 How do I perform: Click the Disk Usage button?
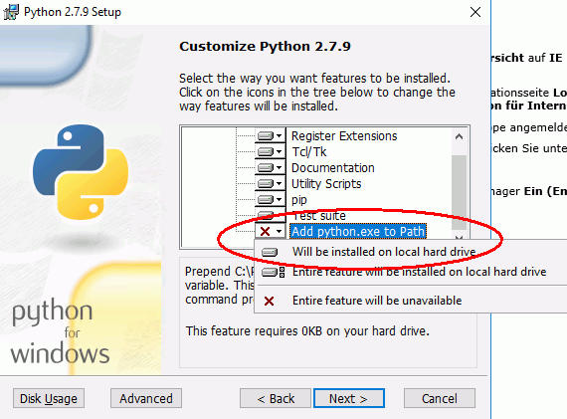coord(49,398)
